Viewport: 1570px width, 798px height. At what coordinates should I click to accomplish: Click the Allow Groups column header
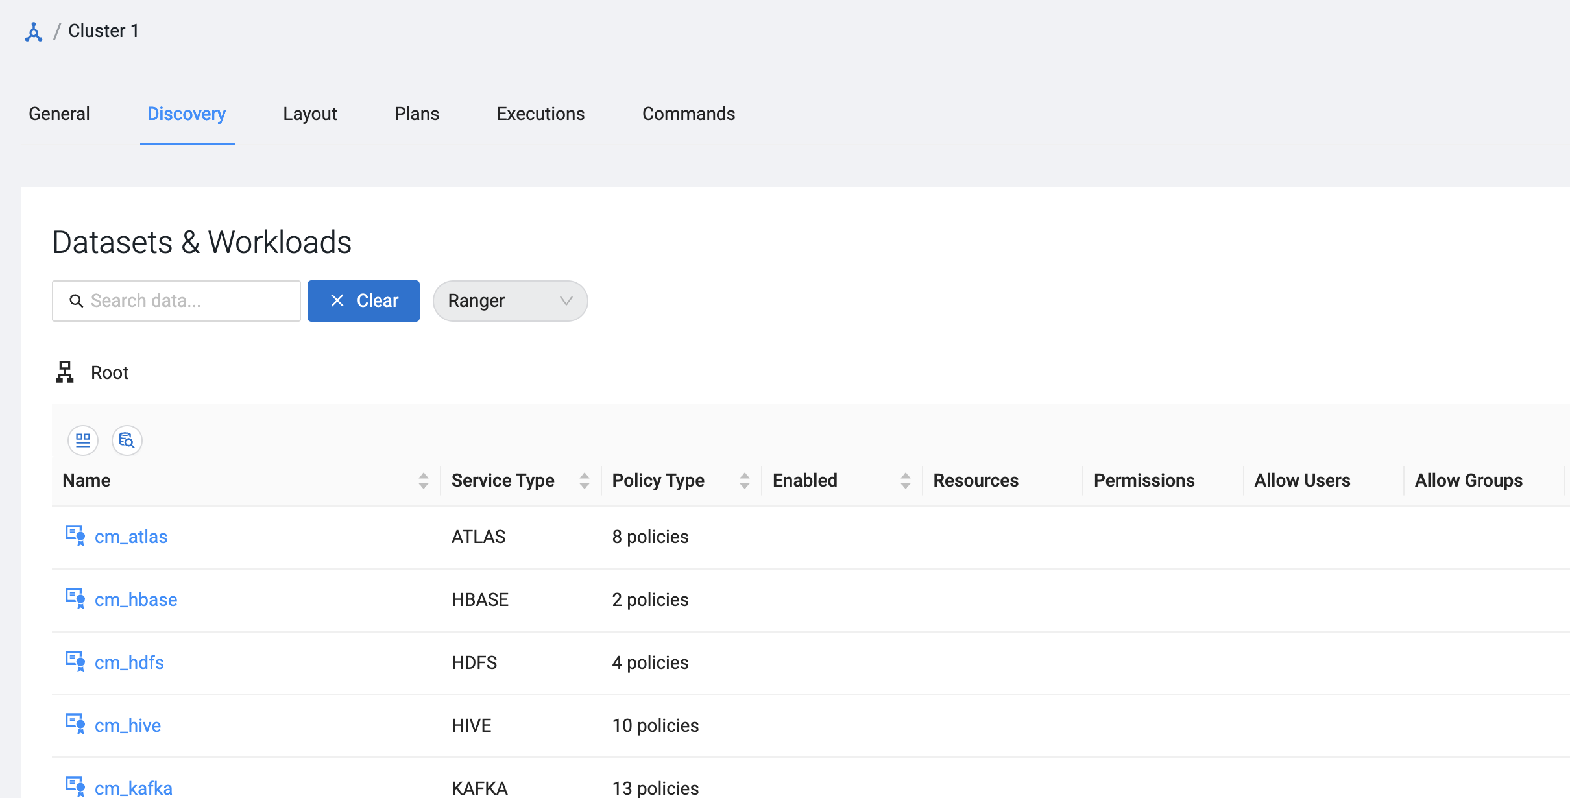[x=1469, y=481]
